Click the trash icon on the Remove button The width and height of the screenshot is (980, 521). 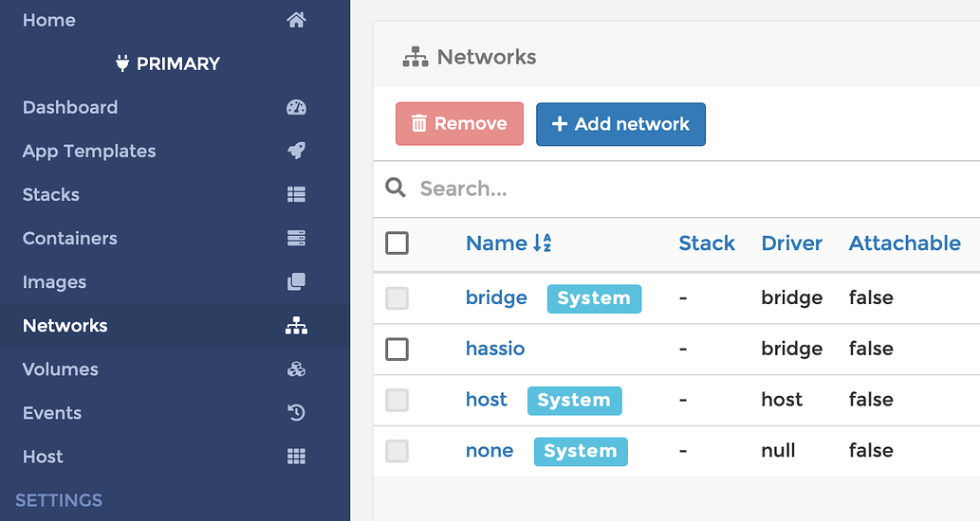pyautogui.click(x=418, y=123)
